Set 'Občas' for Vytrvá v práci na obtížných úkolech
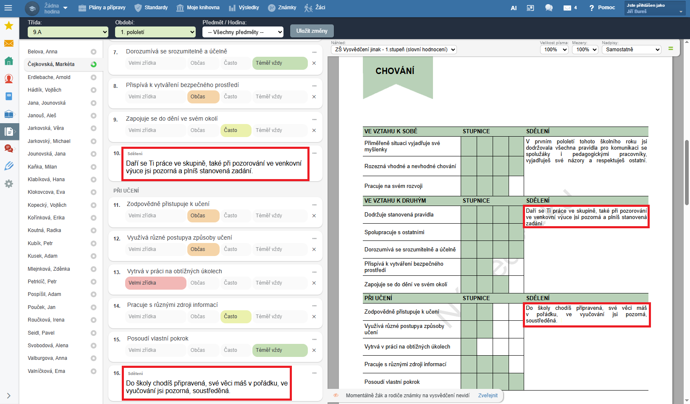This screenshot has width=690, height=404. pyautogui.click(x=198, y=283)
